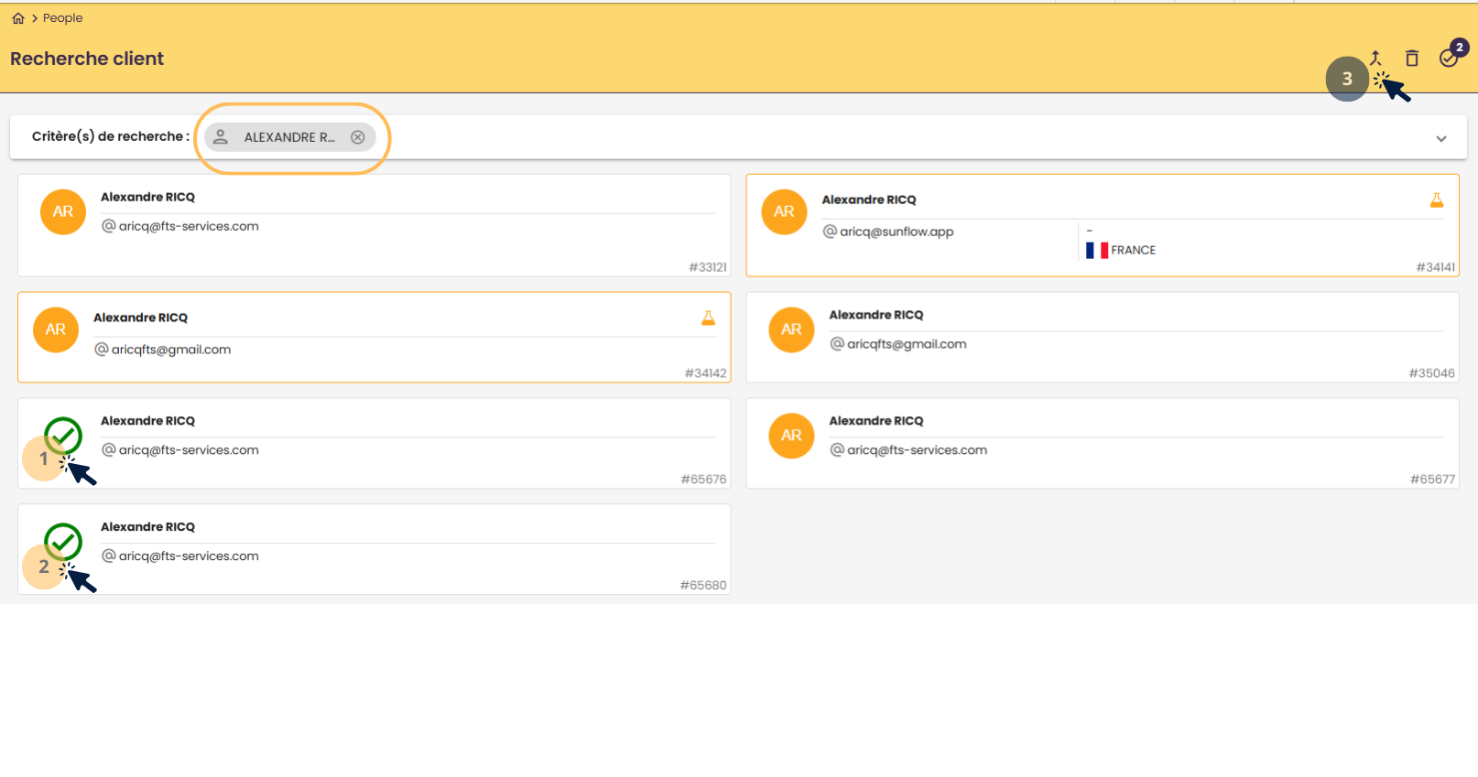The image size is (1478, 777).
Task: Click the Recherche client page title
Action: [87, 59]
